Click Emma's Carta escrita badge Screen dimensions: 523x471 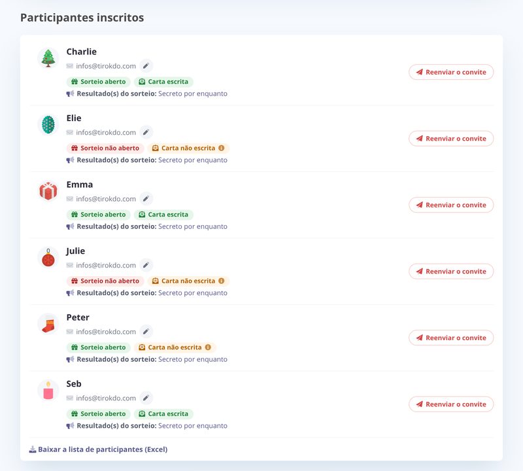[x=163, y=215]
